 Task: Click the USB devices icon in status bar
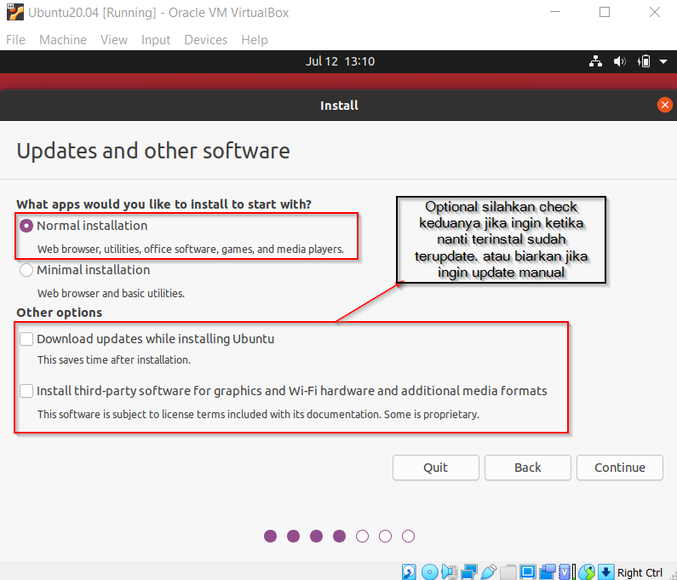click(x=489, y=571)
